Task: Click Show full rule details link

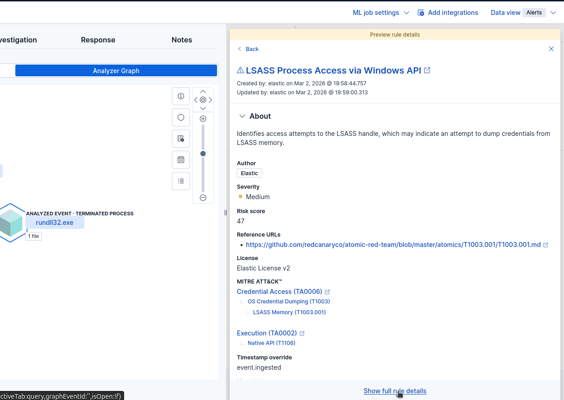Action: pyautogui.click(x=395, y=391)
